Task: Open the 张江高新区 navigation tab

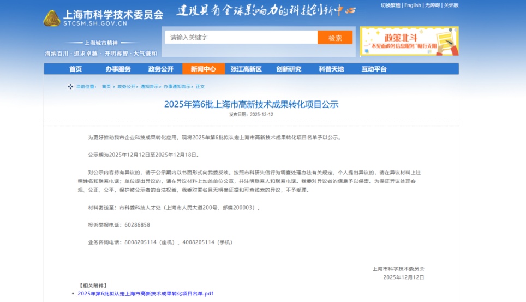Action: 246,69
